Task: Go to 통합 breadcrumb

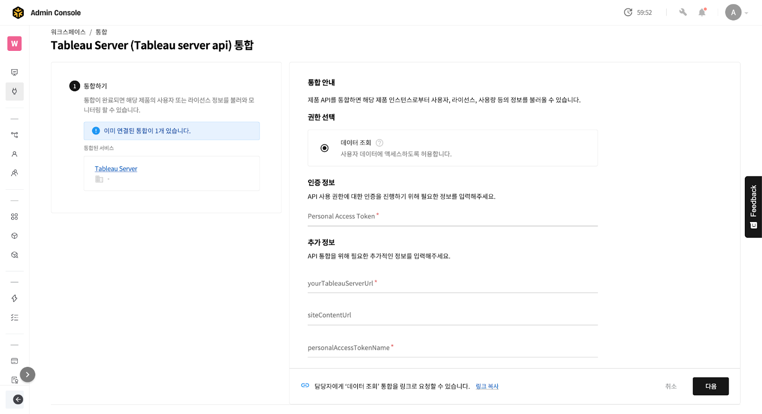Action: [x=101, y=32]
